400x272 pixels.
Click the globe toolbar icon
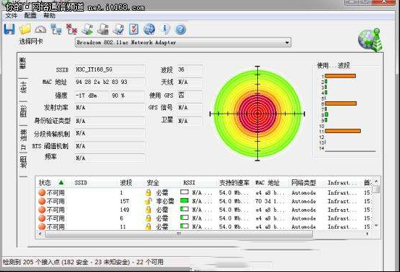click(x=149, y=29)
